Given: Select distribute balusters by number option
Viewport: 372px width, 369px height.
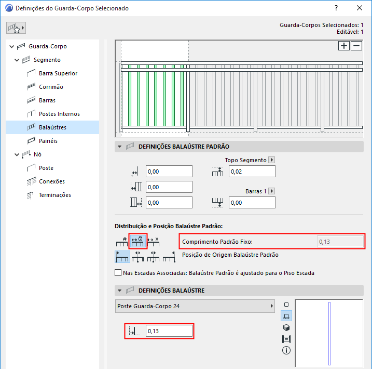Looking at the screenshot, I should click(x=122, y=241).
